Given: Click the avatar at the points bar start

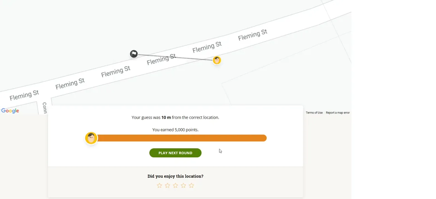Looking at the screenshot, I should pyautogui.click(x=91, y=138).
